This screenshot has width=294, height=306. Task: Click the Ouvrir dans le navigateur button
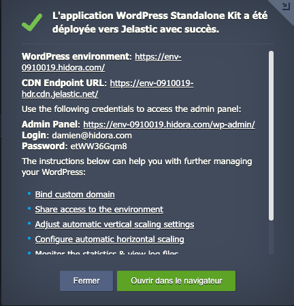tap(176, 281)
